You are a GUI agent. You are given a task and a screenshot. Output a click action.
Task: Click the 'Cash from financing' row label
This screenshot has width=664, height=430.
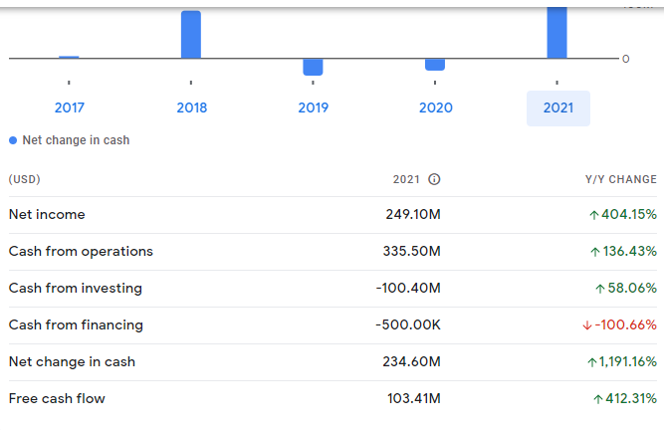point(76,325)
